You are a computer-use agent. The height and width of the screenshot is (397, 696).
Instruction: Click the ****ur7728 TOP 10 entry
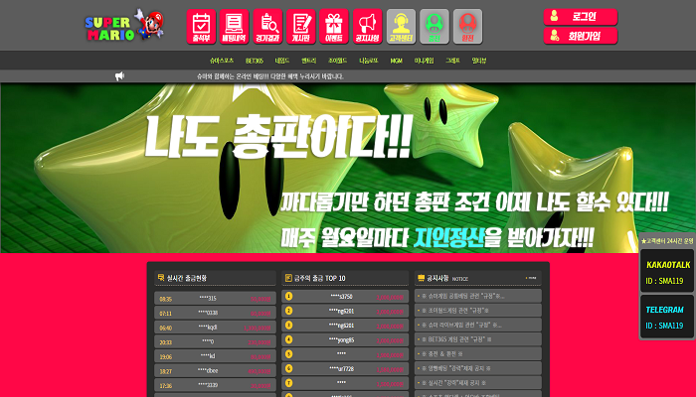345,368
